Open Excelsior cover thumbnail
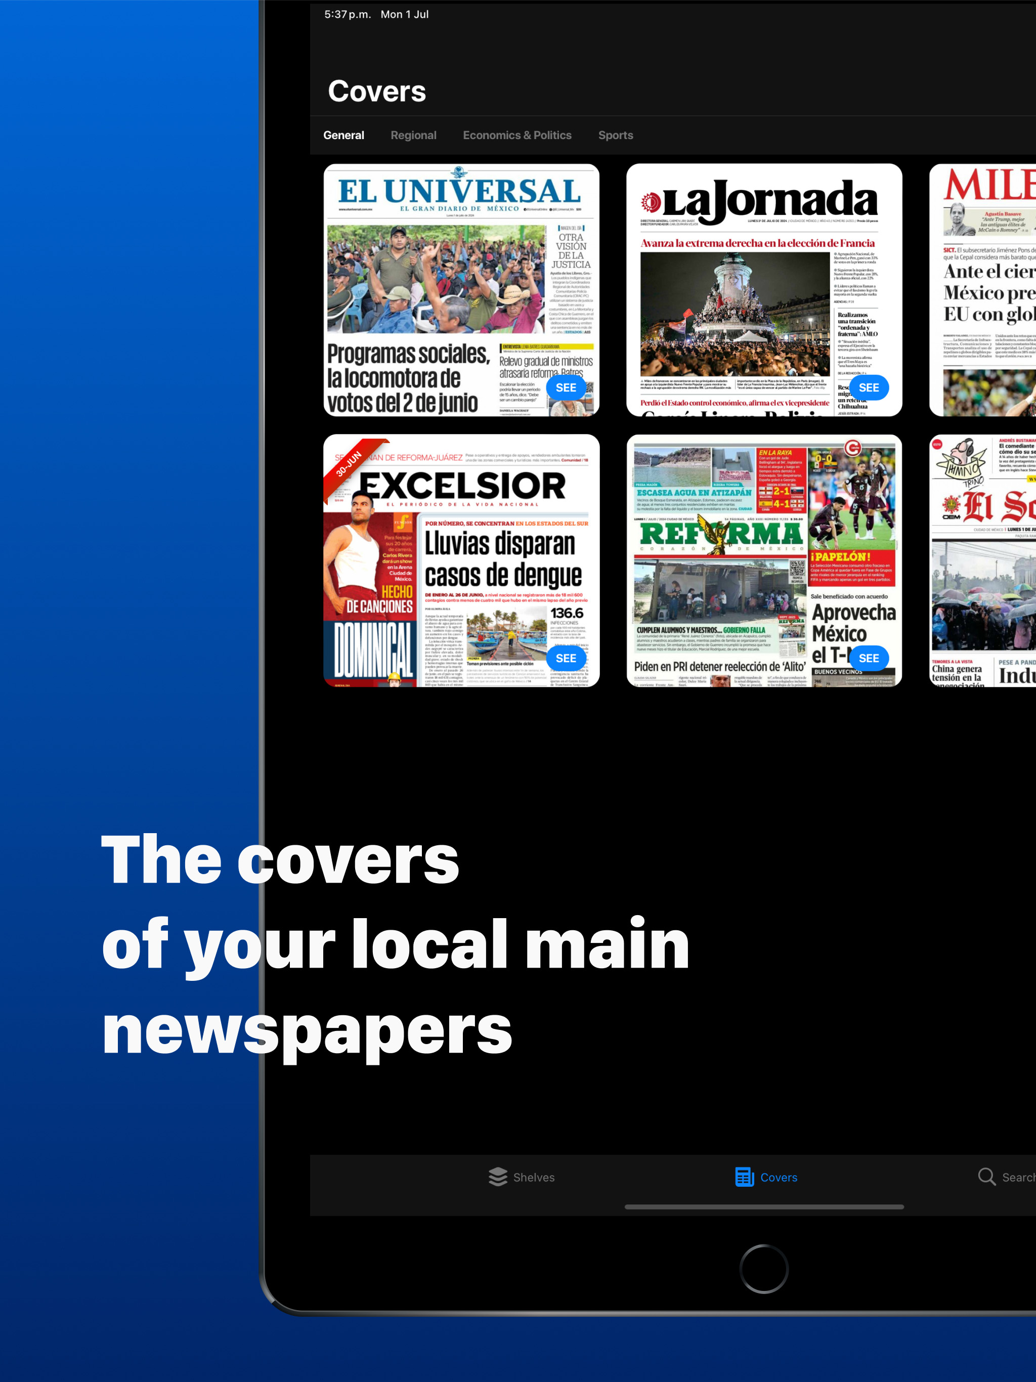 [x=461, y=560]
